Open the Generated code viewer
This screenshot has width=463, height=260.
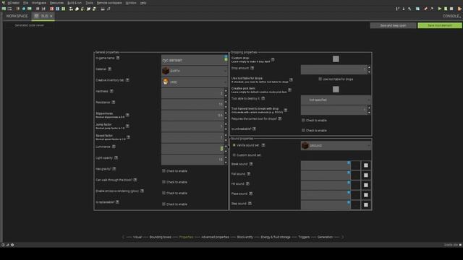pyautogui.click(x=29, y=25)
